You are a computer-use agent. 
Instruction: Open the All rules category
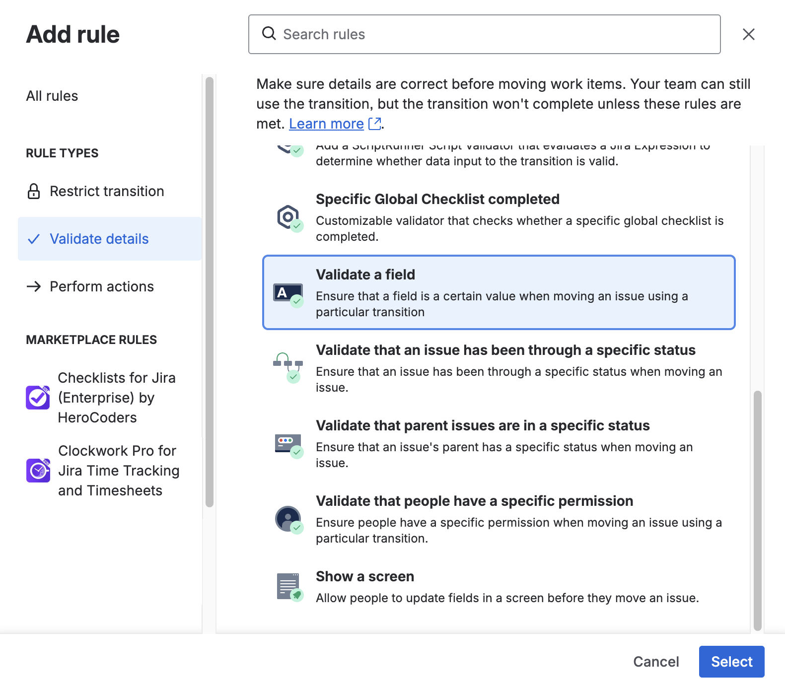[x=52, y=96]
